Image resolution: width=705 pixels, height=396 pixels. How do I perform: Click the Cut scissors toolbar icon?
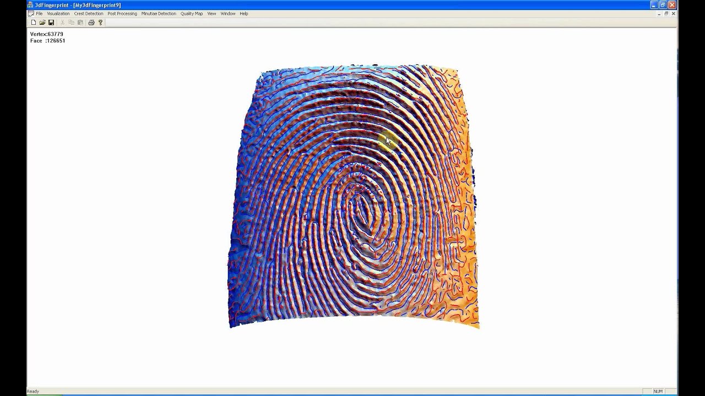[x=62, y=23]
